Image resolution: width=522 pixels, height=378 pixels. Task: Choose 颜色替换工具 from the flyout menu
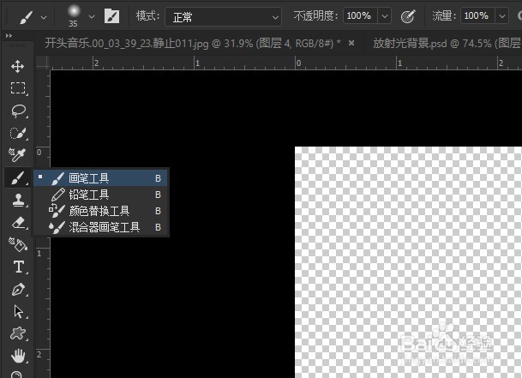(100, 211)
